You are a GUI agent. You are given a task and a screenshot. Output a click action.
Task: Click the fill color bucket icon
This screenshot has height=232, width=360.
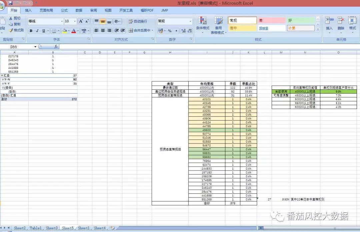tap(65, 31)
